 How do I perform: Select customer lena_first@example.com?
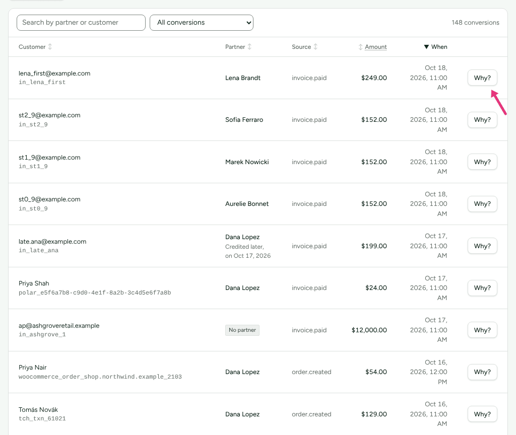(x=54, y=74)
